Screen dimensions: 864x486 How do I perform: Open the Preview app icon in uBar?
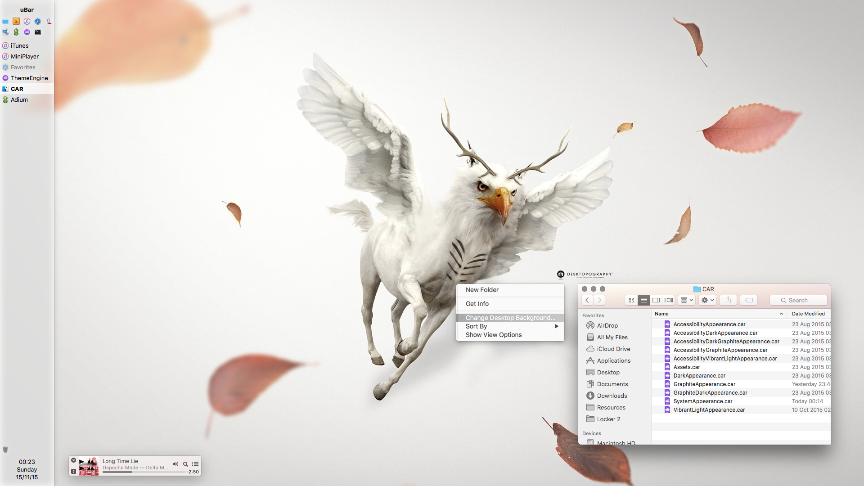pyautogui.click(x=5, y=32)
